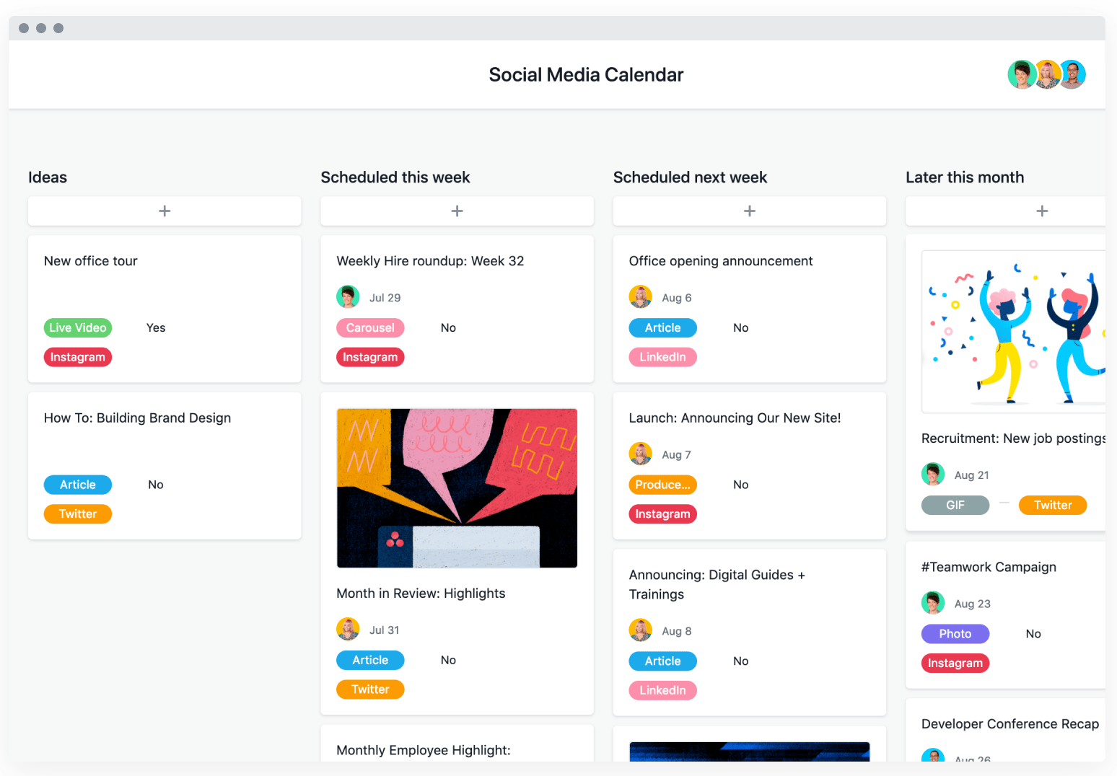Image resolution: width=1117 pixels, height=776 pixels.
Task: Open the Carousel tag on Weekly Hire roundup
Action: click(370, 327)
